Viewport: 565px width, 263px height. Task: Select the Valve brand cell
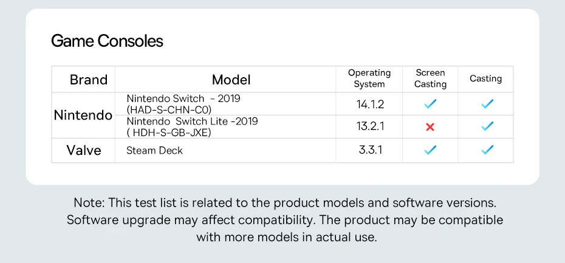click(x=84, y=150)
